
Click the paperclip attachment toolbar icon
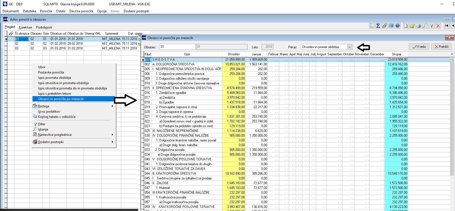[384, 26]
